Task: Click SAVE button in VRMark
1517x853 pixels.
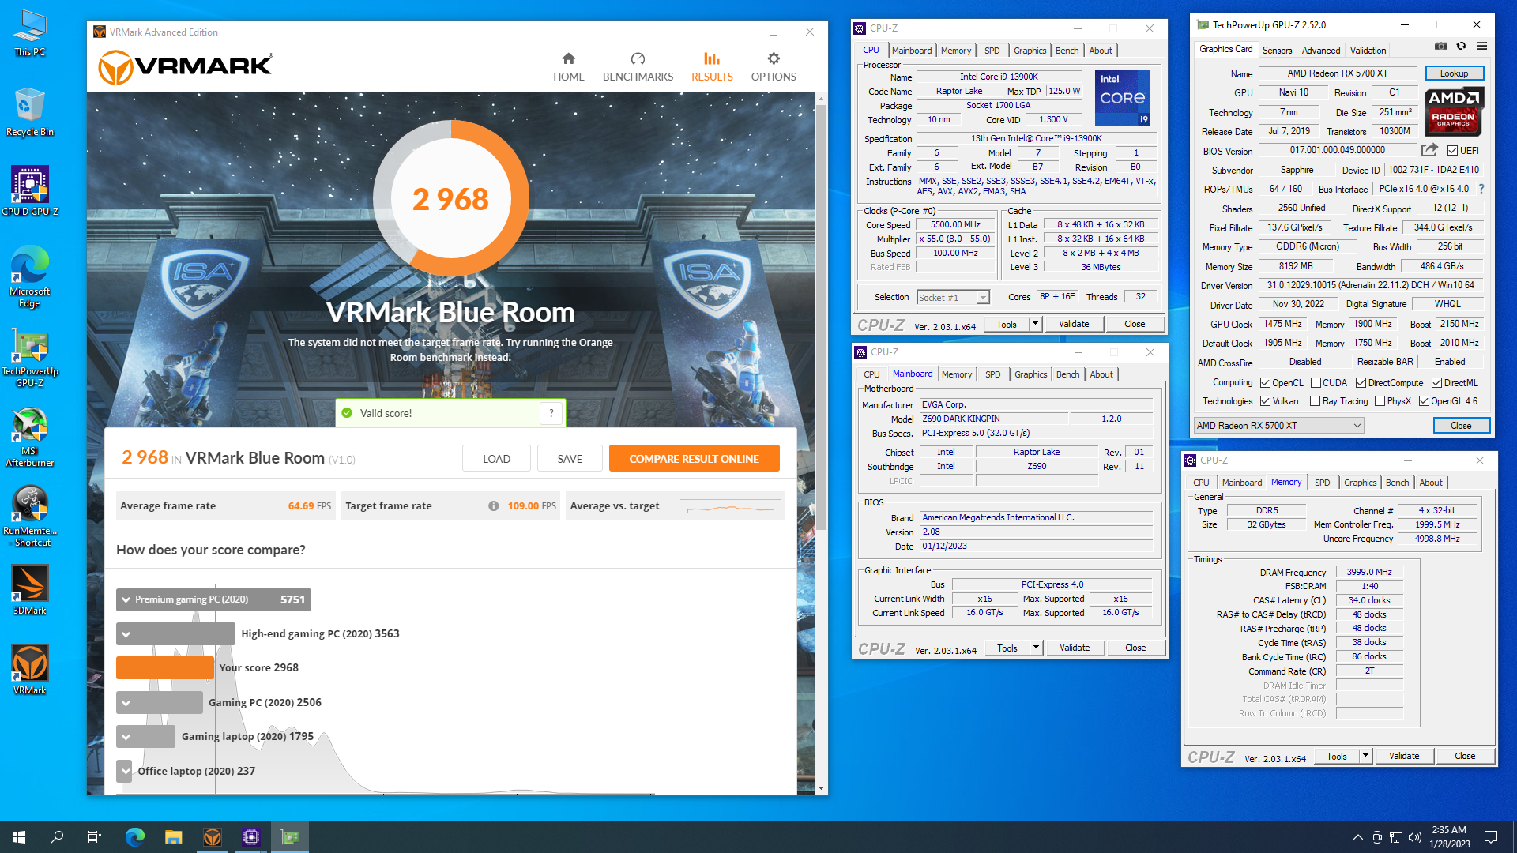Action: (x=570, y=458)
